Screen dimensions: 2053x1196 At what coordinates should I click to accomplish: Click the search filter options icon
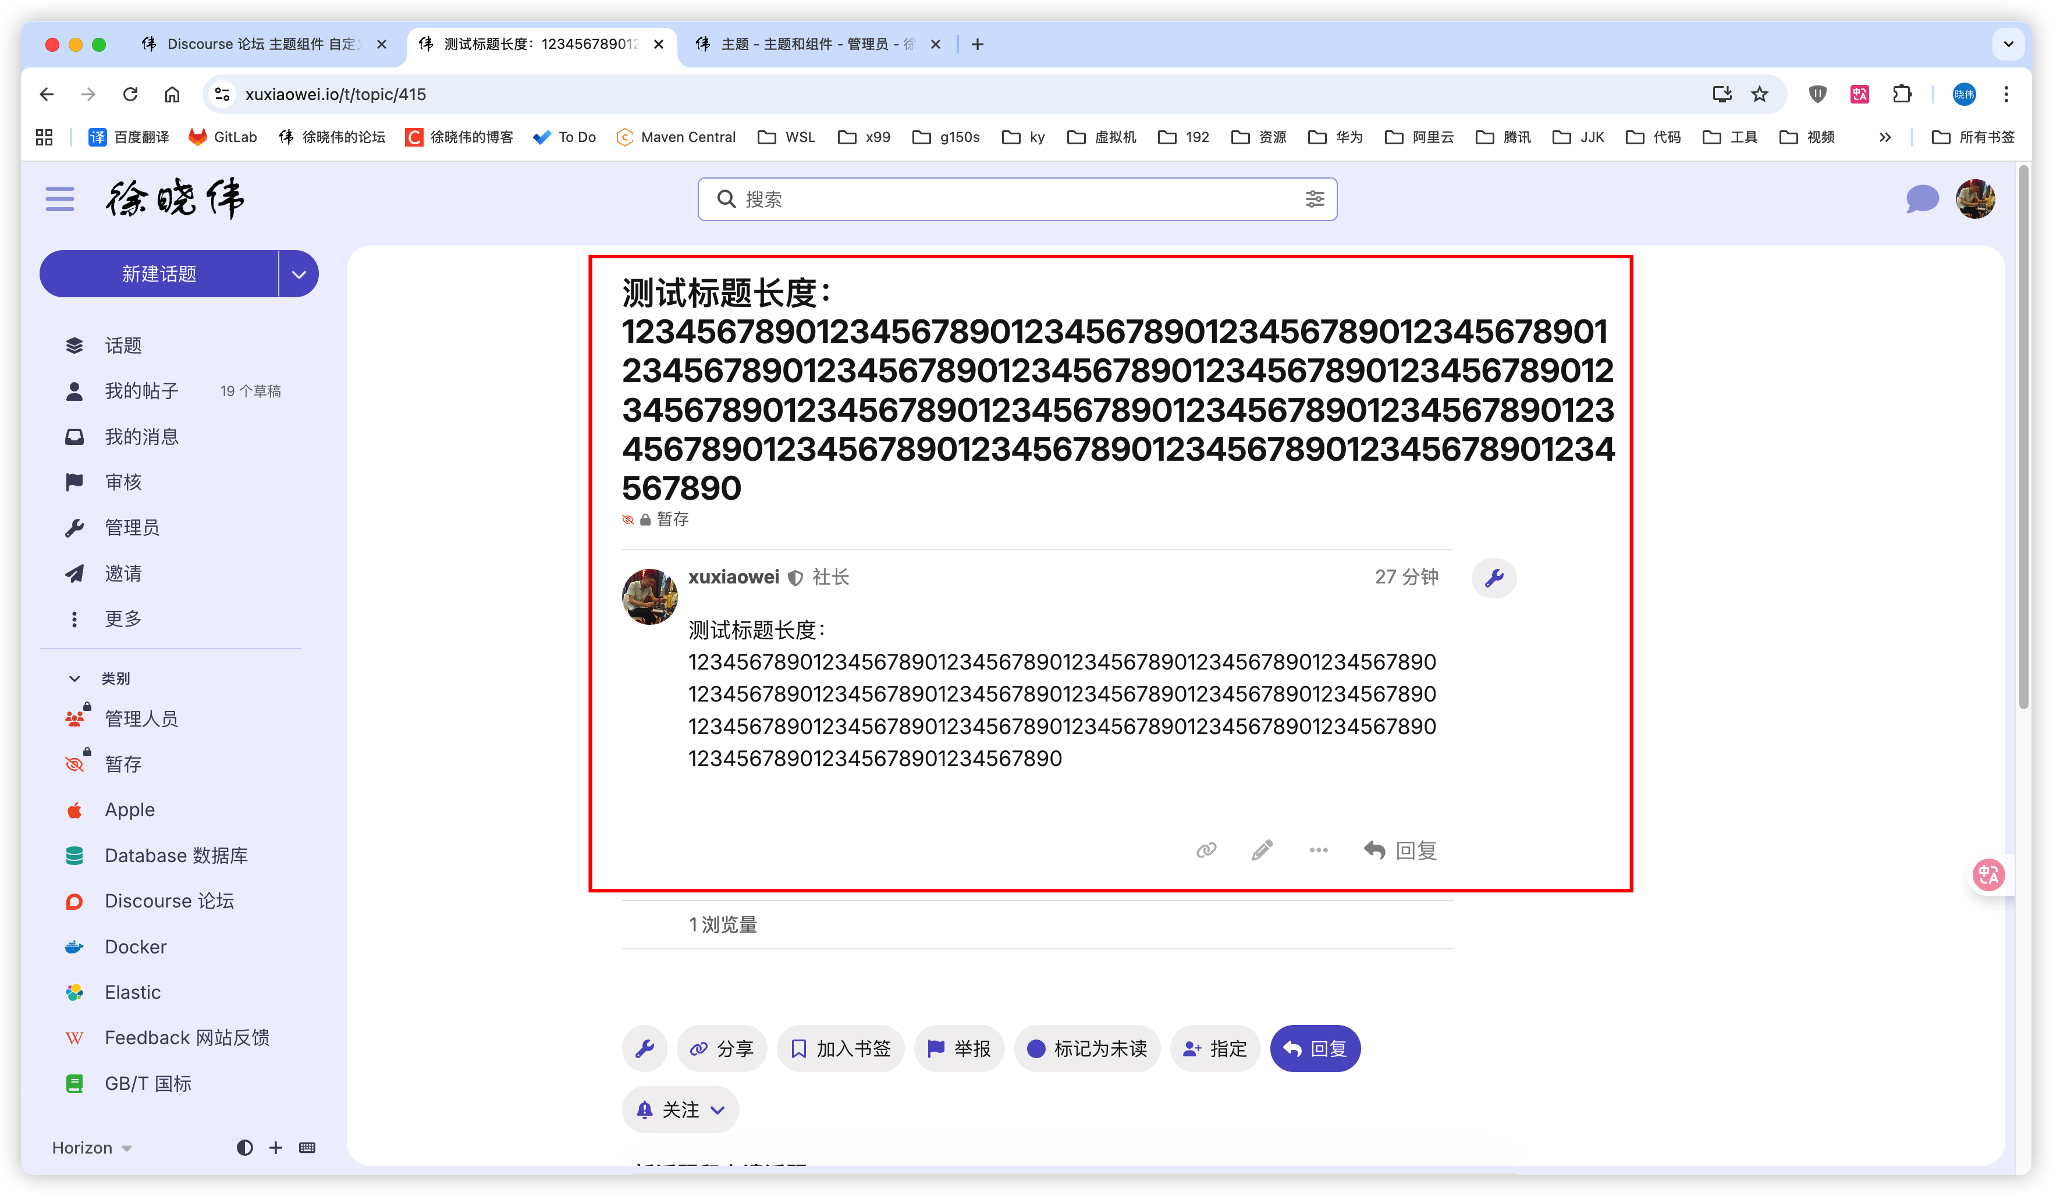pyautogui.click(x=1314, y=200)
